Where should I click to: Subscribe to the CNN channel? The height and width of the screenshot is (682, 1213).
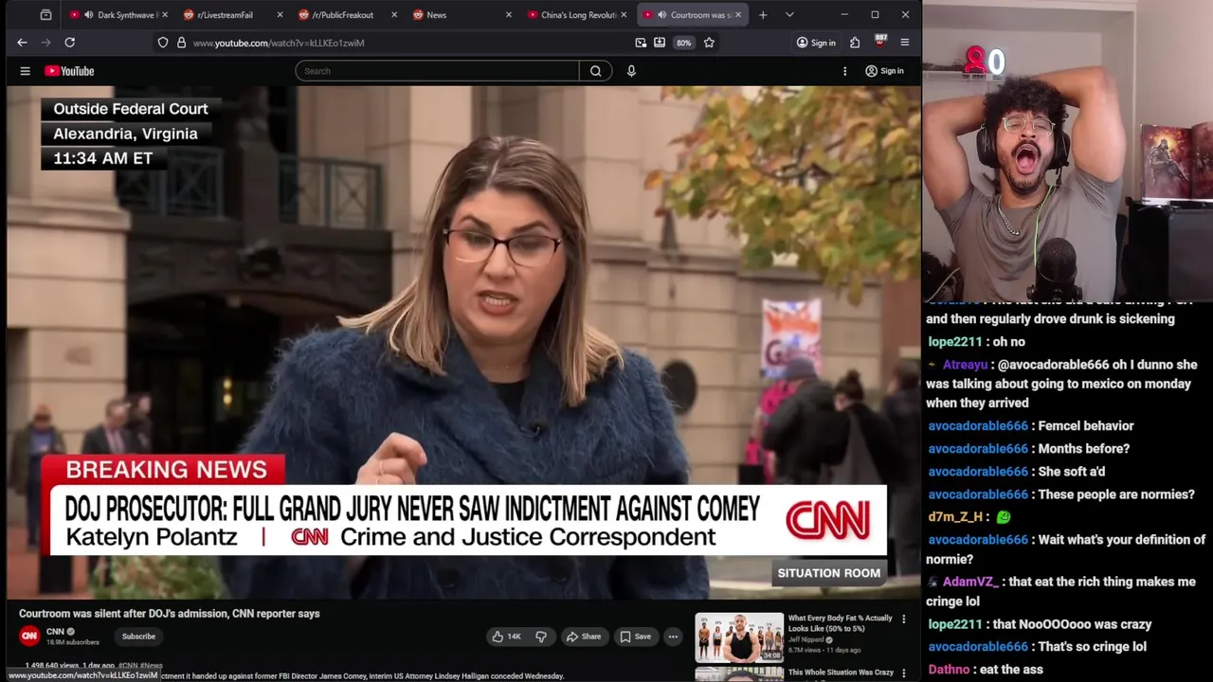point(138,637)
